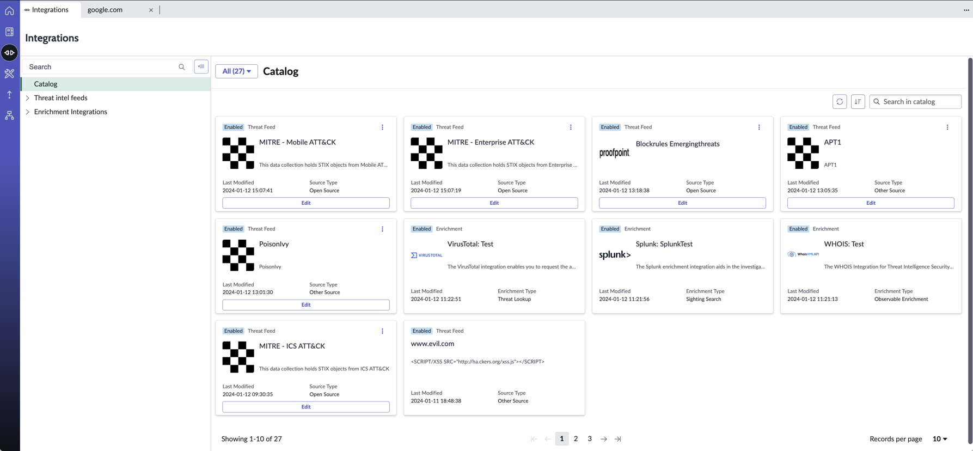Click the upload arrow icon in sidebar

coord(9,94)
